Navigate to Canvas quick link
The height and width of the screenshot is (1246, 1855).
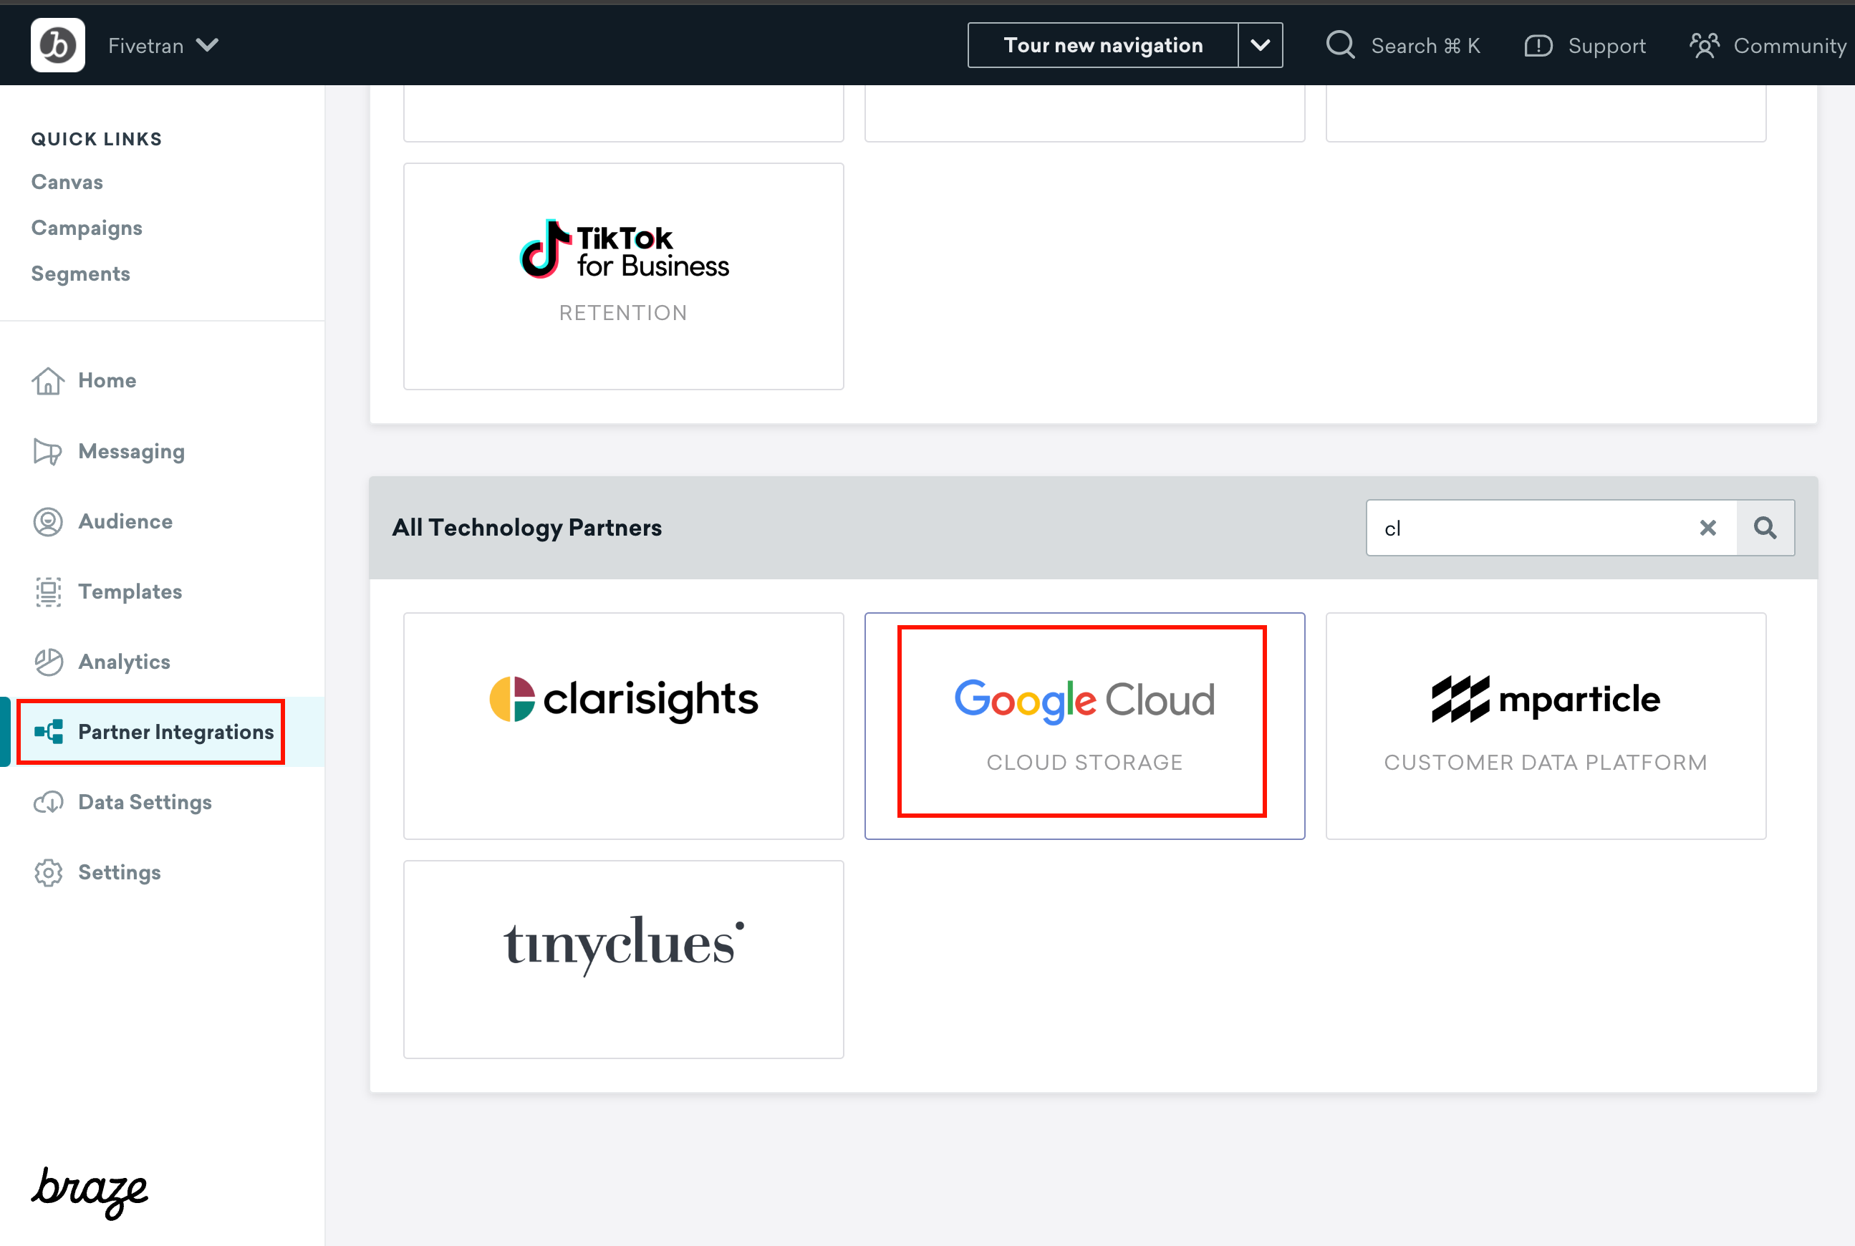67,180
